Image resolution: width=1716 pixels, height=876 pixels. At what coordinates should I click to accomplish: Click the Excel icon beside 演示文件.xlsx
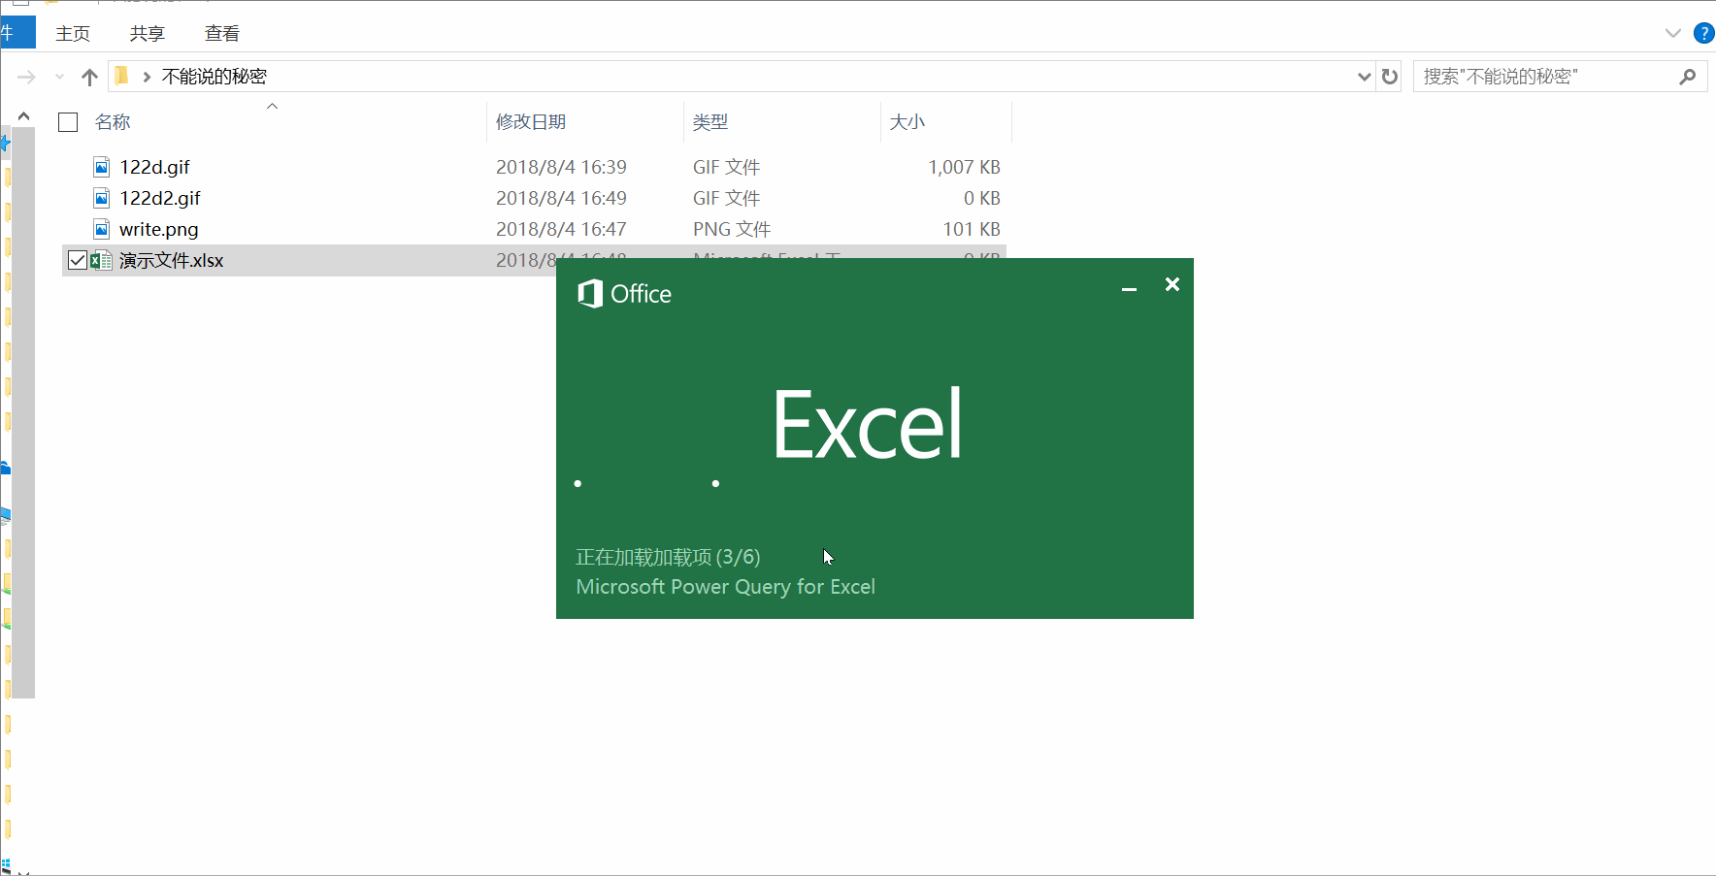pyautogui.click(x=100, y=260)
